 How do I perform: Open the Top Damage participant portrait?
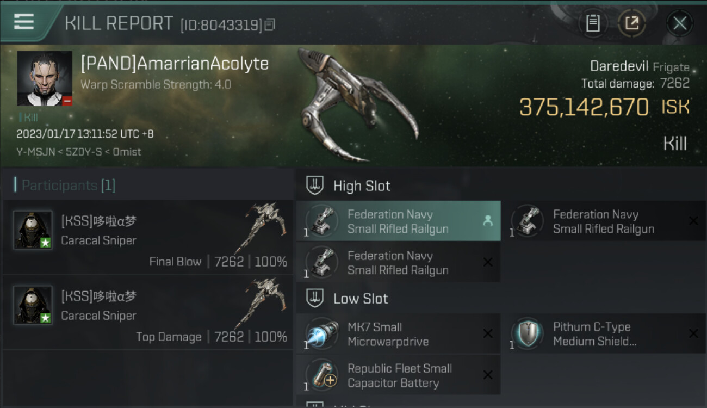point(33,305)
